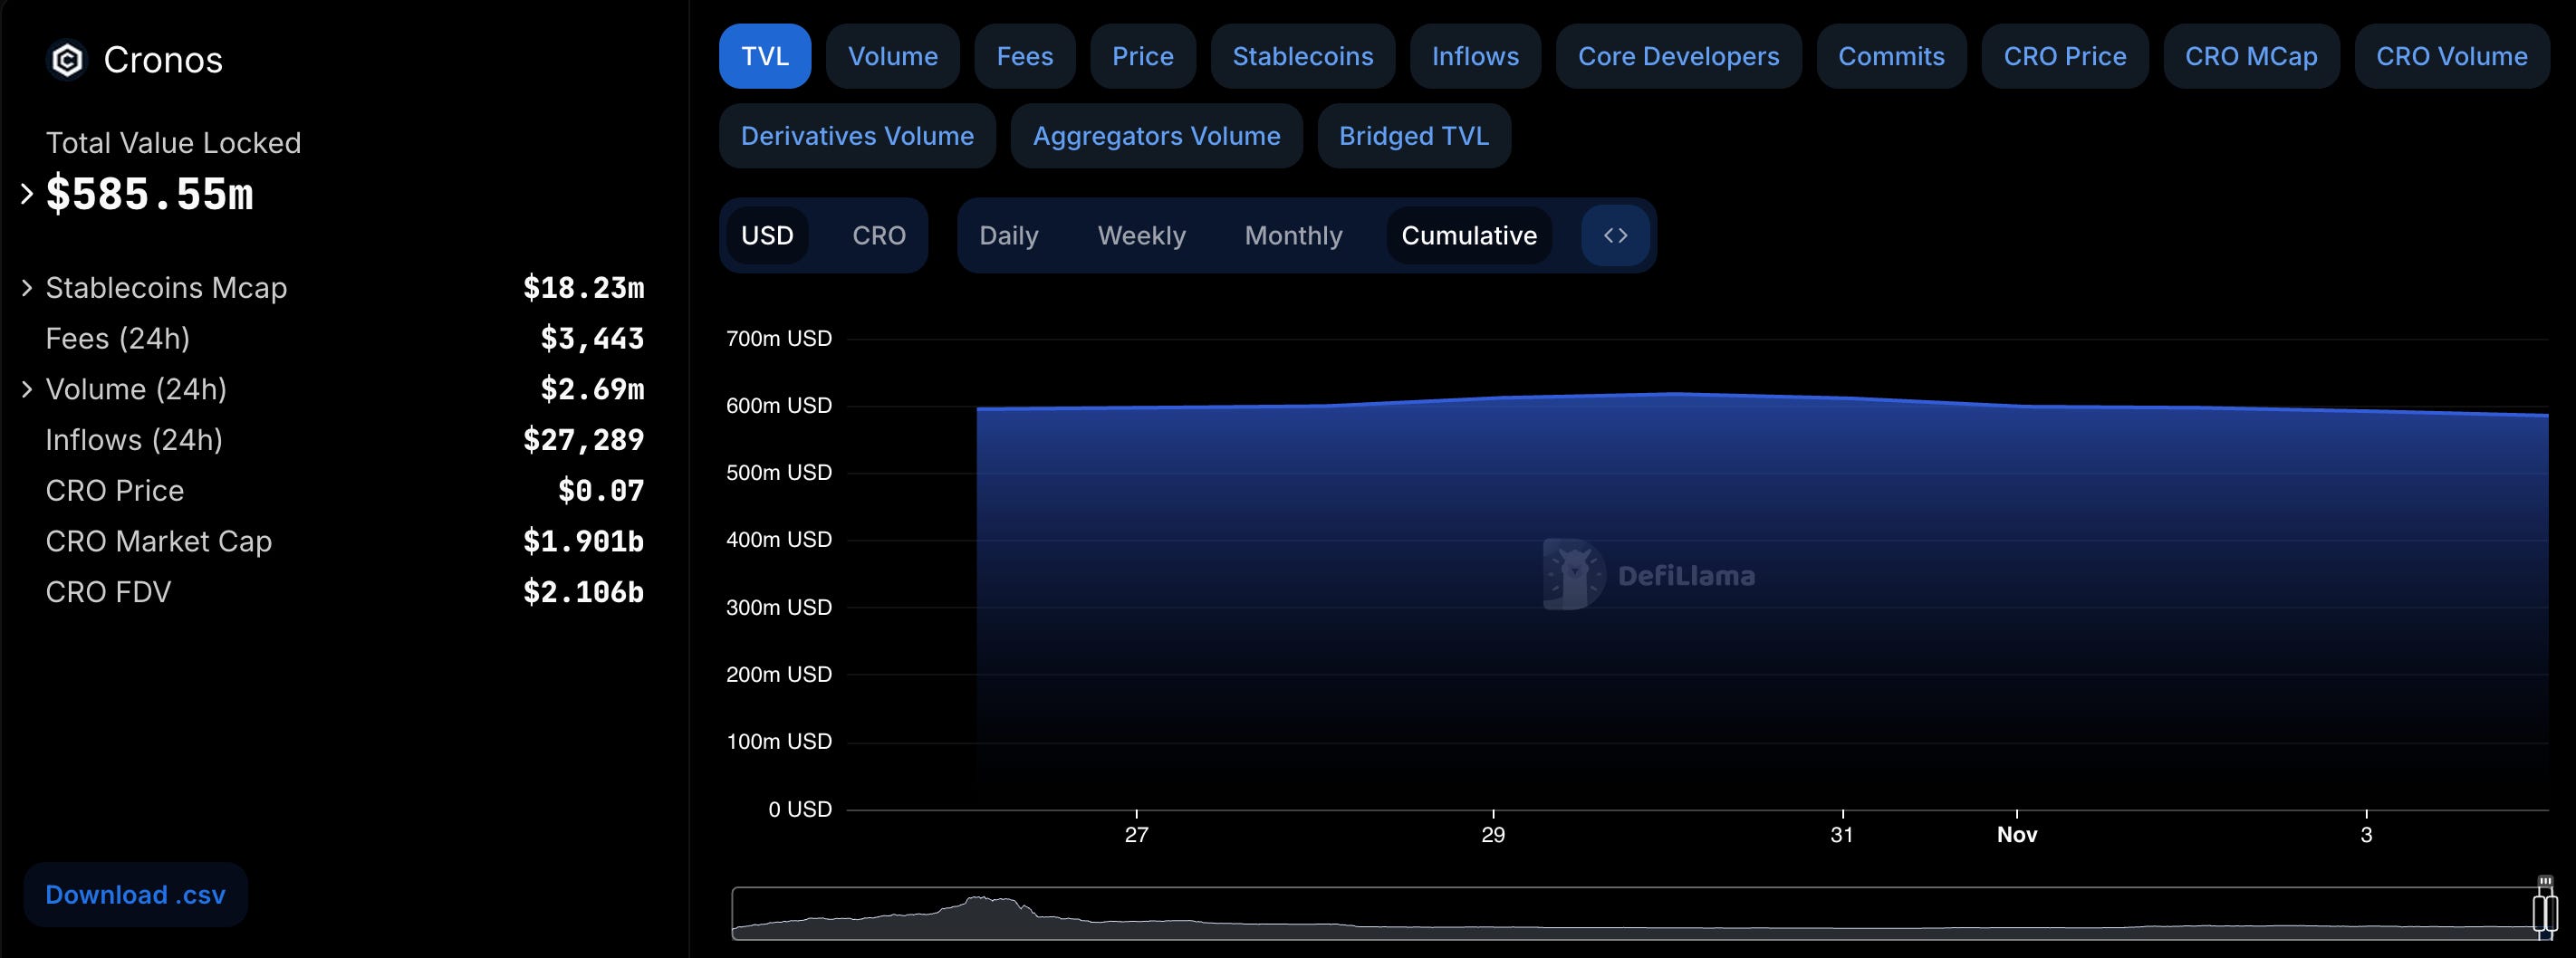Image resolution: width=2576 pixels, height=958 pixels.
Task: Enable the CRO MCap chart series
Action: [x=2251, y=56]
